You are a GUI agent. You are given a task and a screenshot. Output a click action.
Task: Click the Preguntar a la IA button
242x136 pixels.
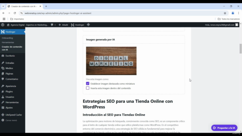(224, 128)
